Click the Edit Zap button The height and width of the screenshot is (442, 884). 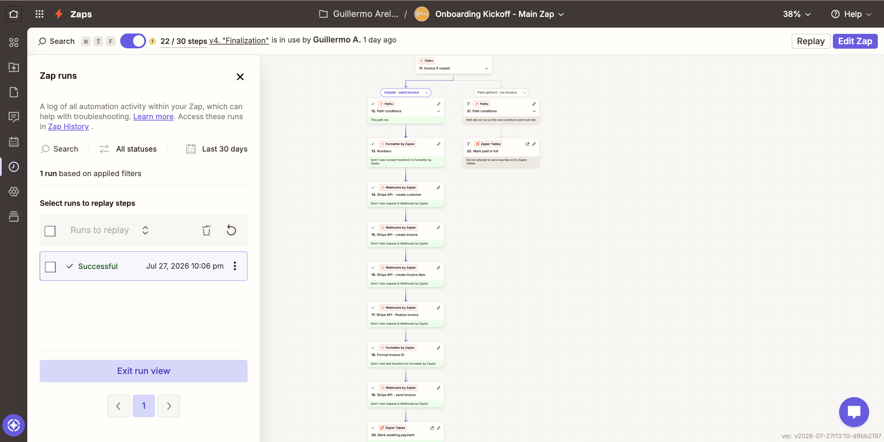tap(855, 41)
